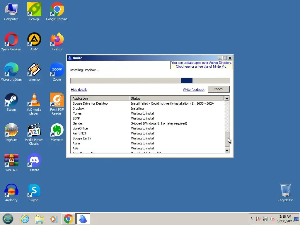Click the Ninite installation progress bar

tap(150, 81)
